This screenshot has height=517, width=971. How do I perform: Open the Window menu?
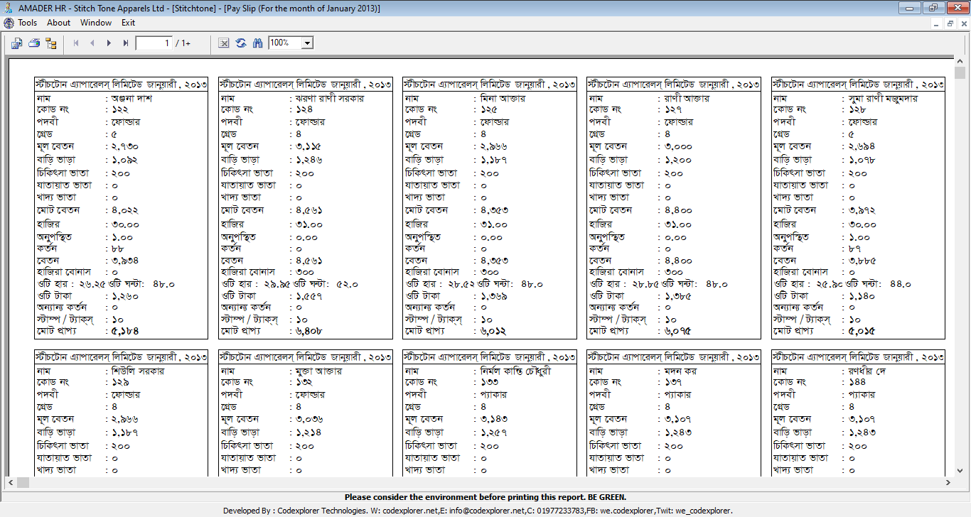pyautogui.click(x=96, y=23)
